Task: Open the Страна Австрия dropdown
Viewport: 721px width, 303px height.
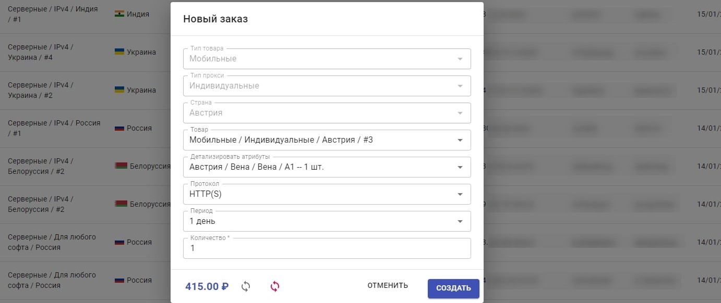Action: click(327, 113)
